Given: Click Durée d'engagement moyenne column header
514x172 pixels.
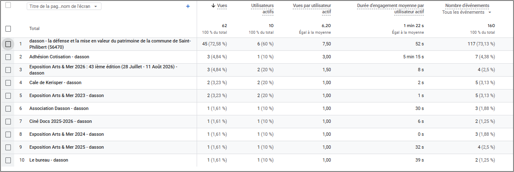Looking at the screenshot, I should pyautogui.click(x=390, y=8).
